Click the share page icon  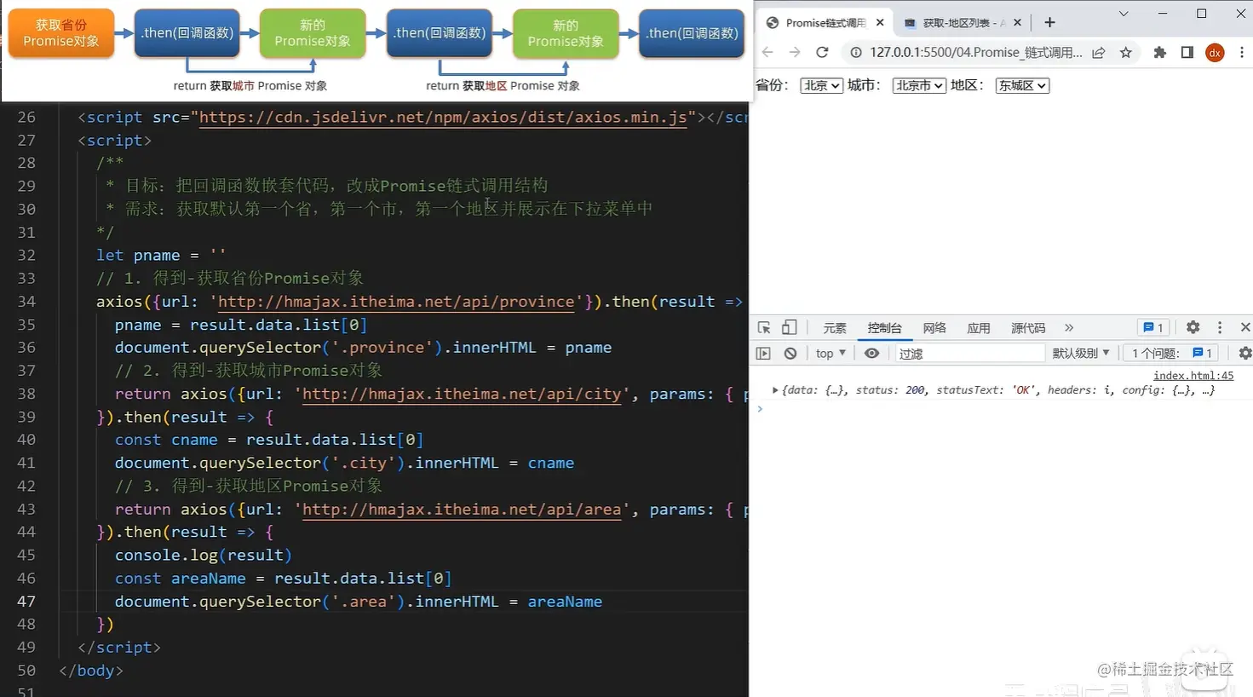click(x=1099, y=53)
